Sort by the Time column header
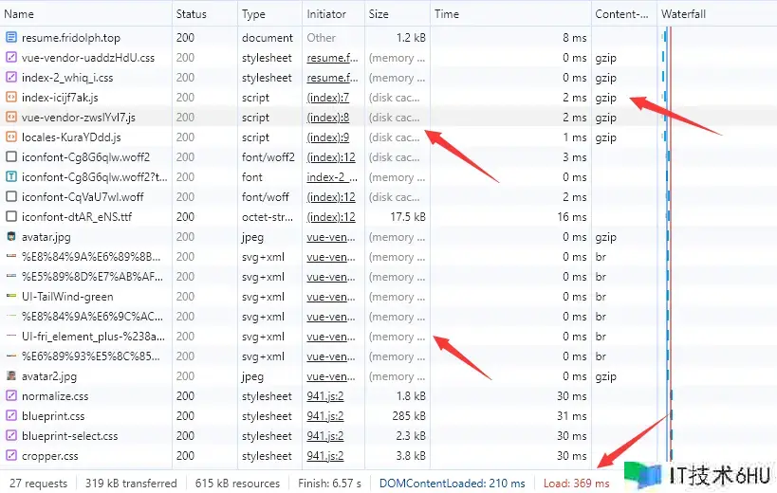 [x=447, y=14]
